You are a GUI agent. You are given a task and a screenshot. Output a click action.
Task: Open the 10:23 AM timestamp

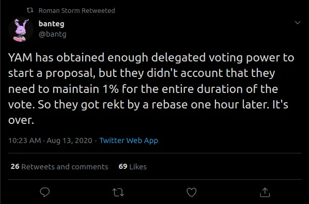(x=25, y=140)
